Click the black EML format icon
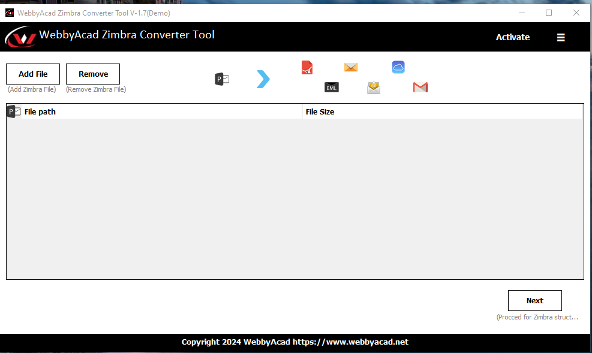The height and width of the screenshot is (353, 592). (332, 88)
